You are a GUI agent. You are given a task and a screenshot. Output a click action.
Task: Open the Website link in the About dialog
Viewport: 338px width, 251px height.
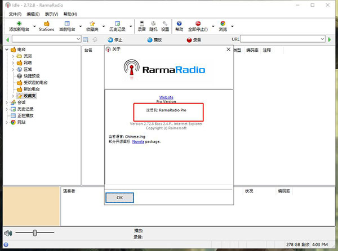166,97
